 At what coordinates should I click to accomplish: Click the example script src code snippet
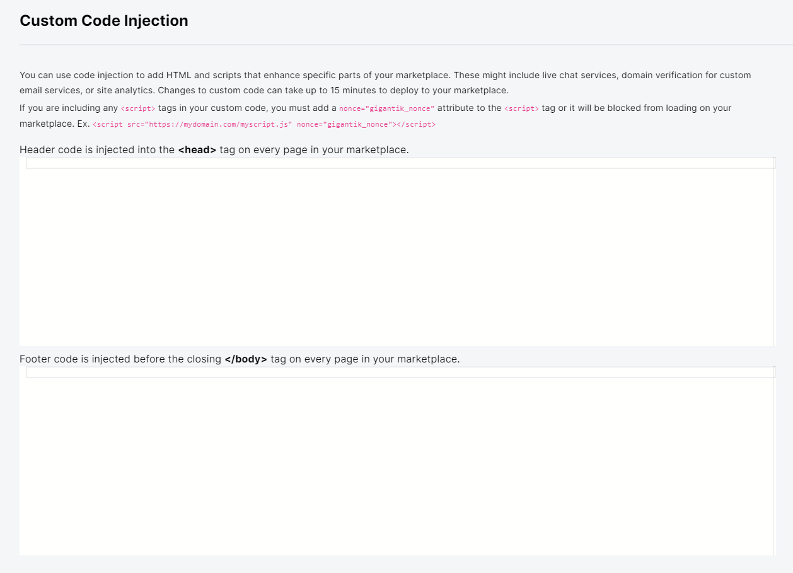click(x=264, y=124)
